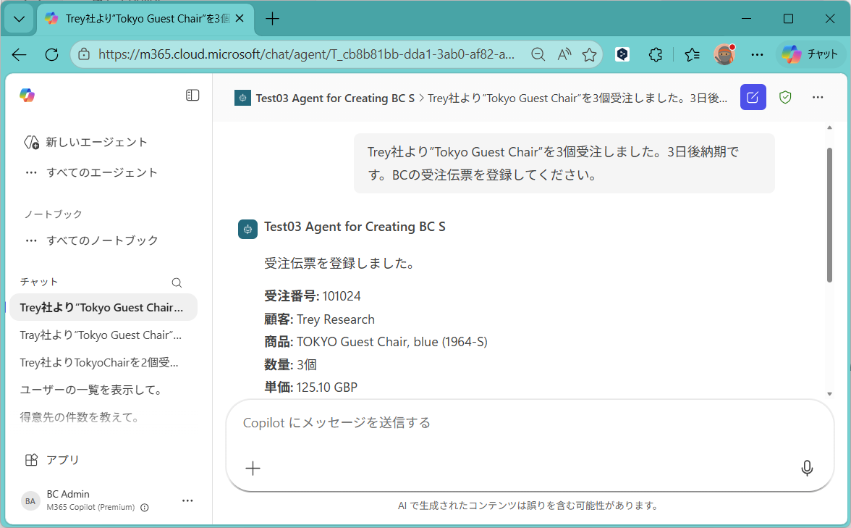
Task: Click the user message bubble text
Action: (553, 164)
